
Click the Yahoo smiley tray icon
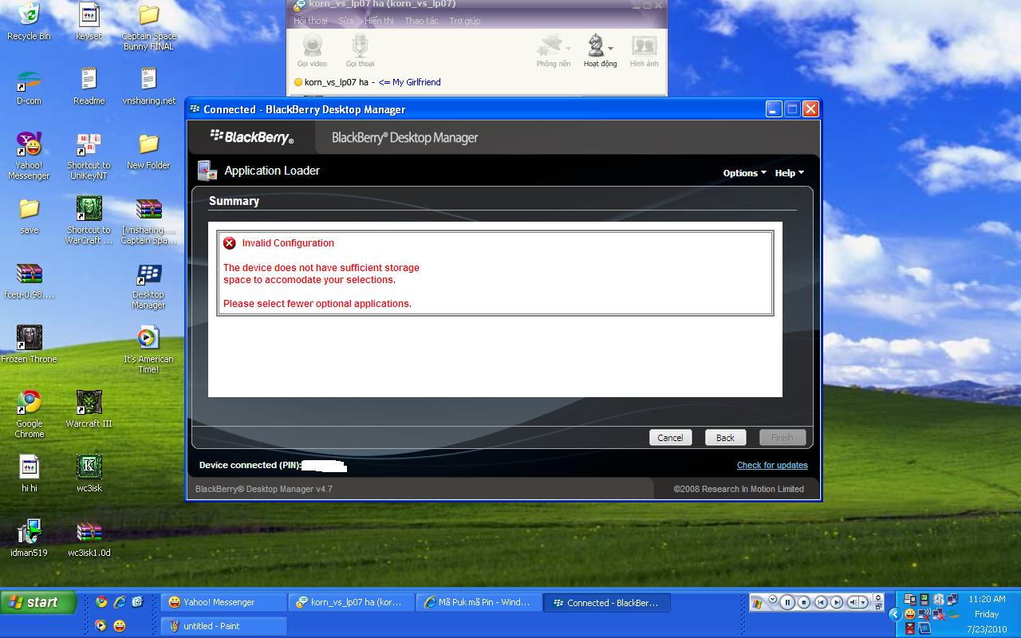(x=909, y=614)
